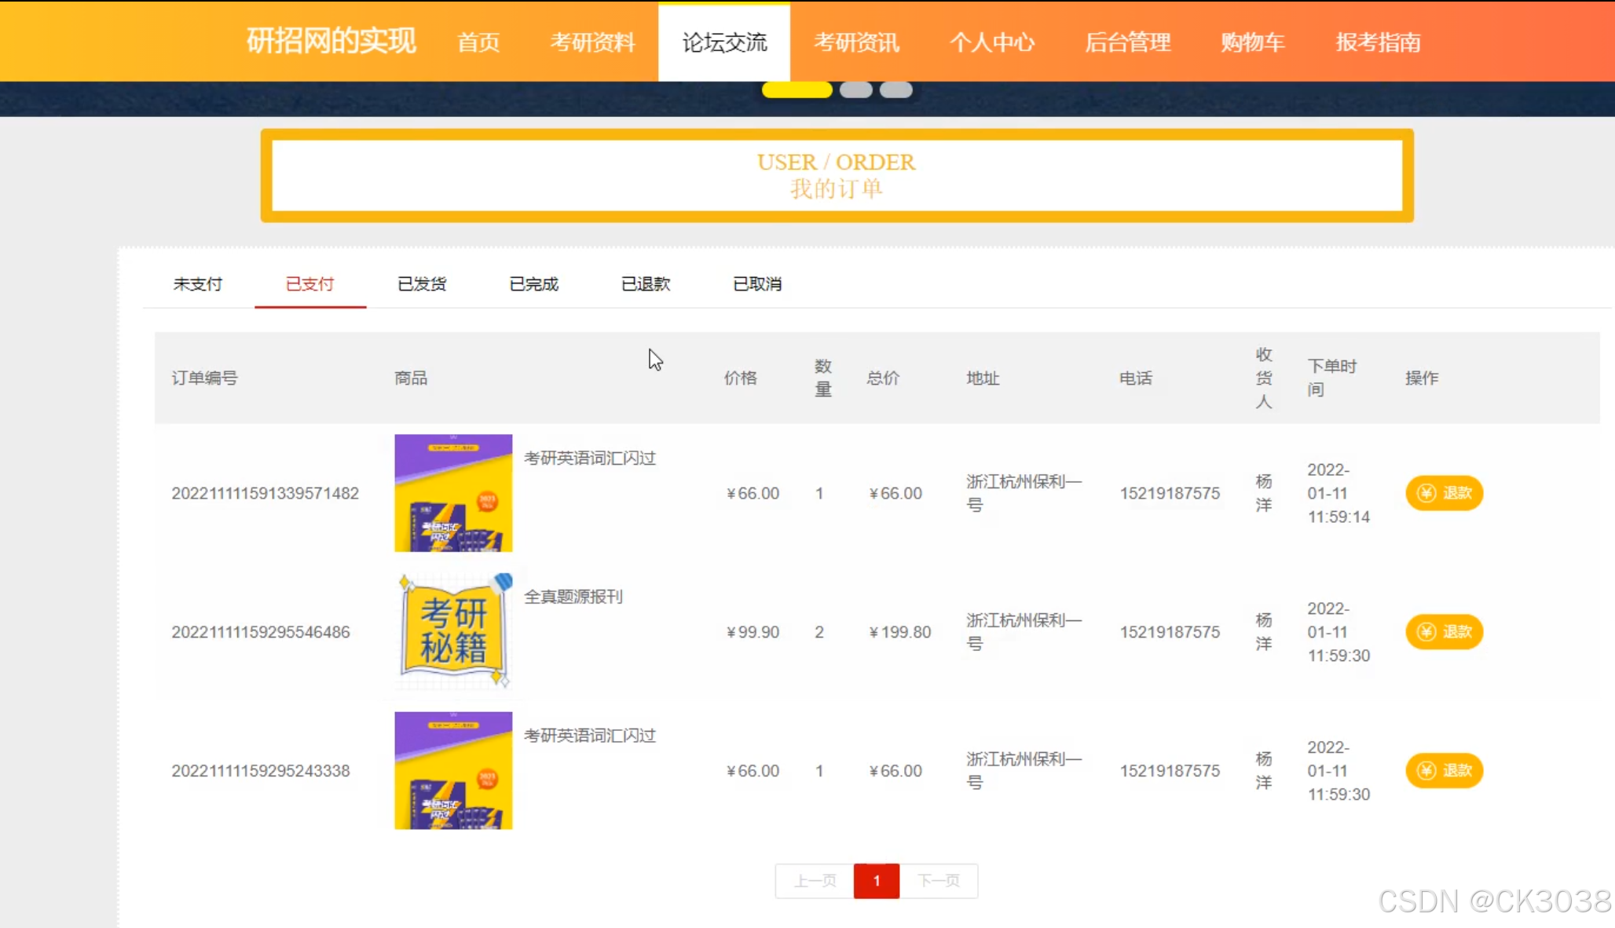Switch to 已完成 orders tab
The width and height of the screenshot is (1615, 928).
[x=533, y=284]
